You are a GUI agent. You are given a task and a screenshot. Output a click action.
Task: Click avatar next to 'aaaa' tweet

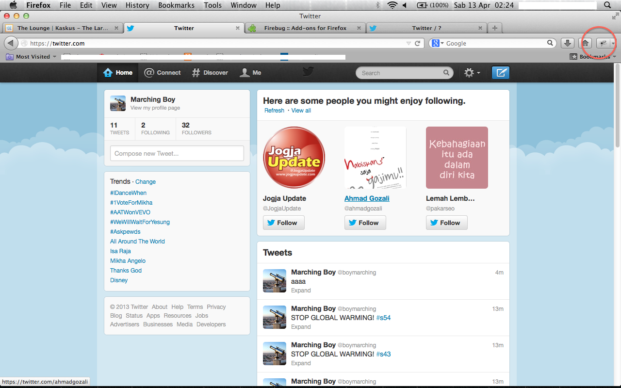point(275,281)
